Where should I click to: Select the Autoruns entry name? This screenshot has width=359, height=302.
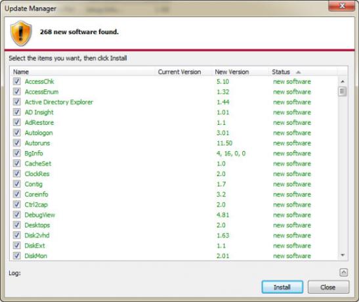pos(37,143)
